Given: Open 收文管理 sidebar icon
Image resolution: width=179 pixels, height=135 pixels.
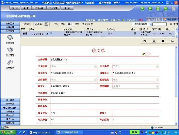Looking at the screenshot, I should tap(10, 38).
